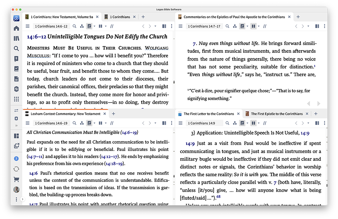
Task: Switch to The First Epistle to the Corinthians tab
Action: pos(276,114)
